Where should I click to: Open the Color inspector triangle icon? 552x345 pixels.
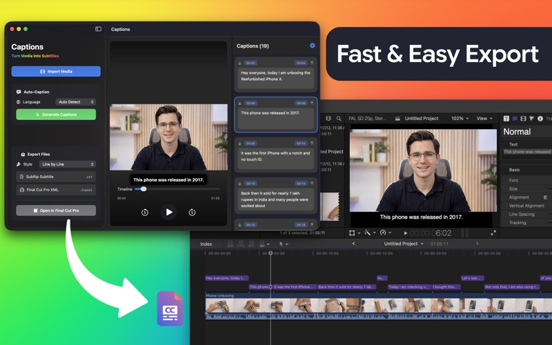pos(531,119)
